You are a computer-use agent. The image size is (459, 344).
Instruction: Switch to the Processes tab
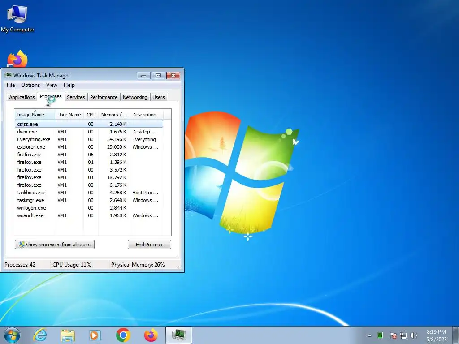51,97
